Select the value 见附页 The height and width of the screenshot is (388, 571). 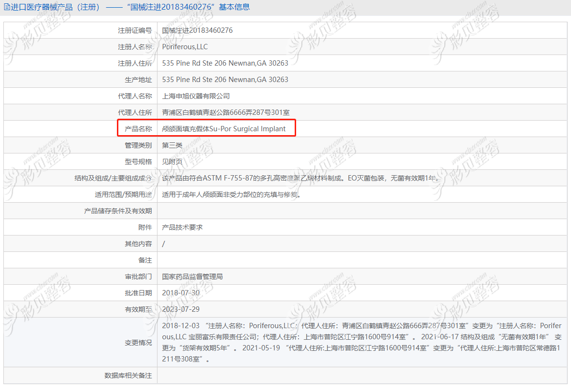click(x=172, y=162)
